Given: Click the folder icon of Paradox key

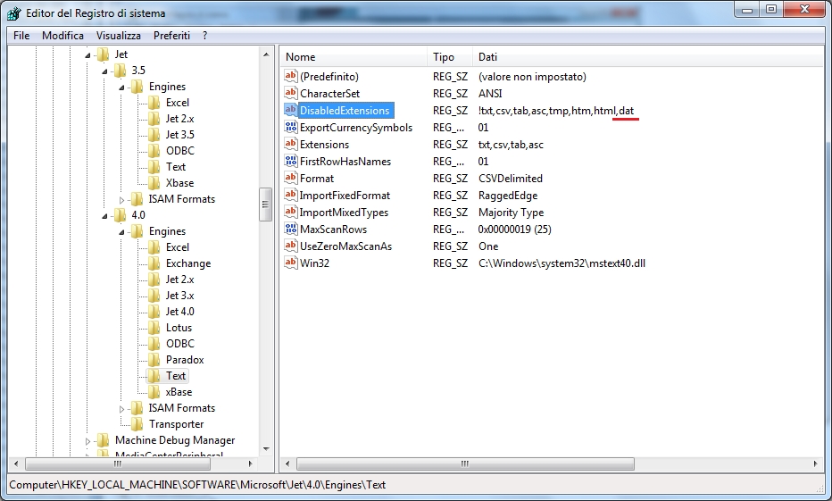Looking at the screenshot, I should coord(154,360).
